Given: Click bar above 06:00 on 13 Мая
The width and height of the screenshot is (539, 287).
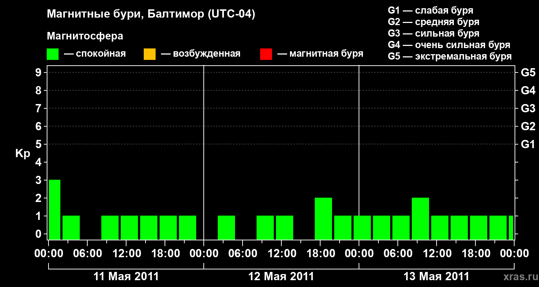Looking at the screenshot, I should tap(401, 227).
